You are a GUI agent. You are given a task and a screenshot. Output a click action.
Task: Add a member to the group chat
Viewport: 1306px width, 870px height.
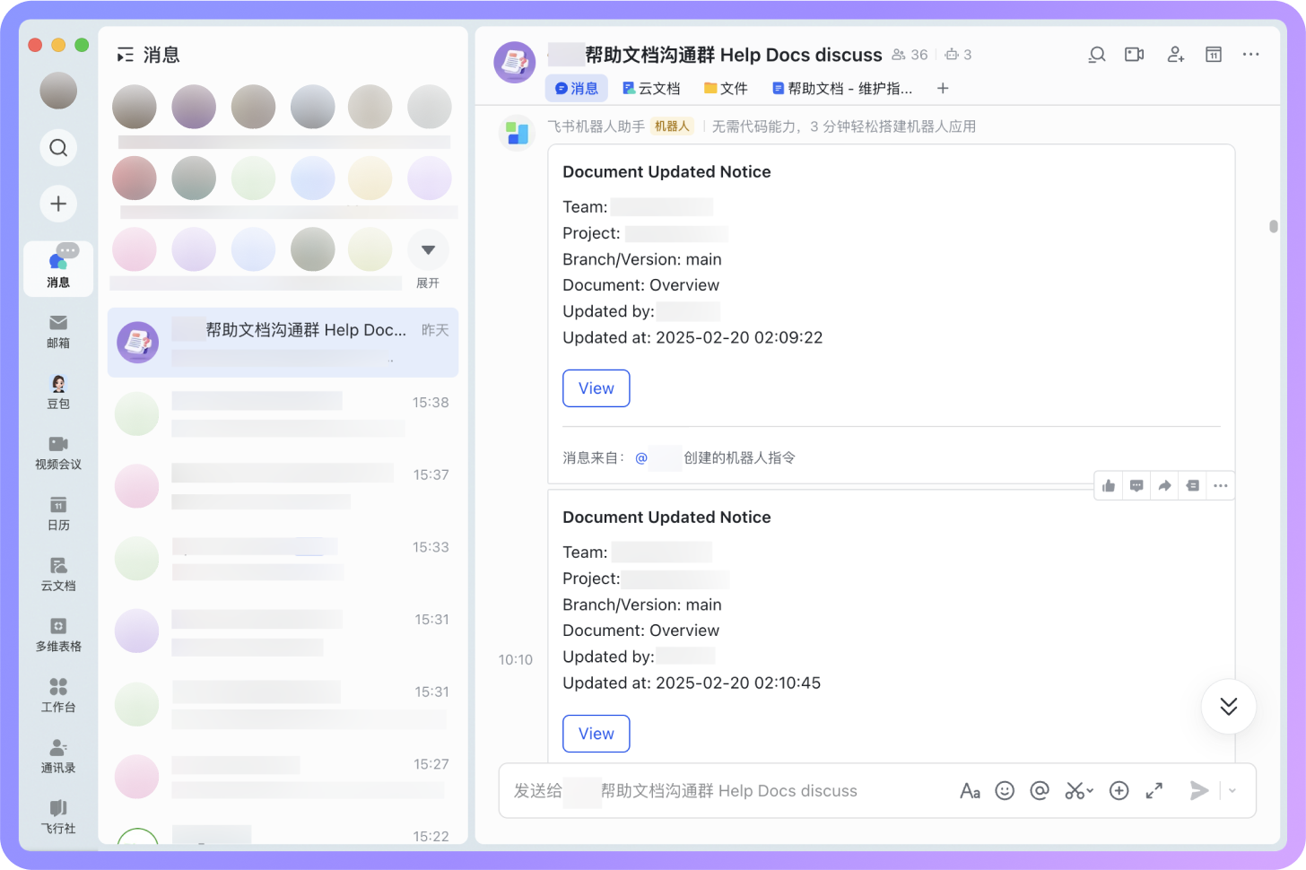coord(1175,55)
